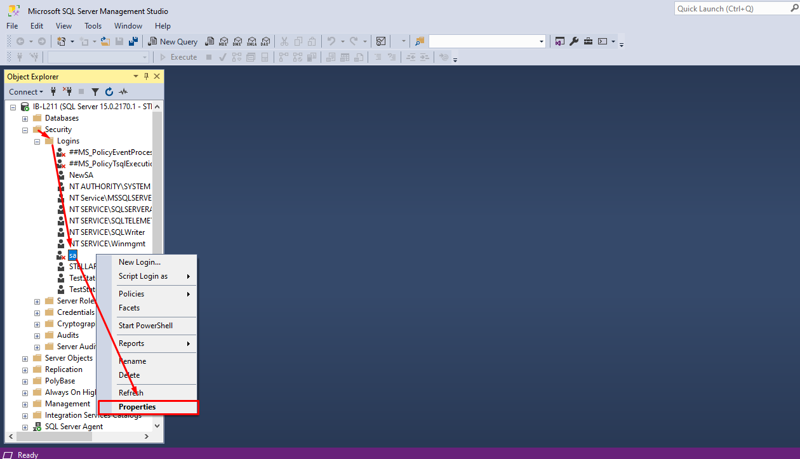Expand the Databases node
This screenshot has height=459, width=800.
(x=25, y=118)
